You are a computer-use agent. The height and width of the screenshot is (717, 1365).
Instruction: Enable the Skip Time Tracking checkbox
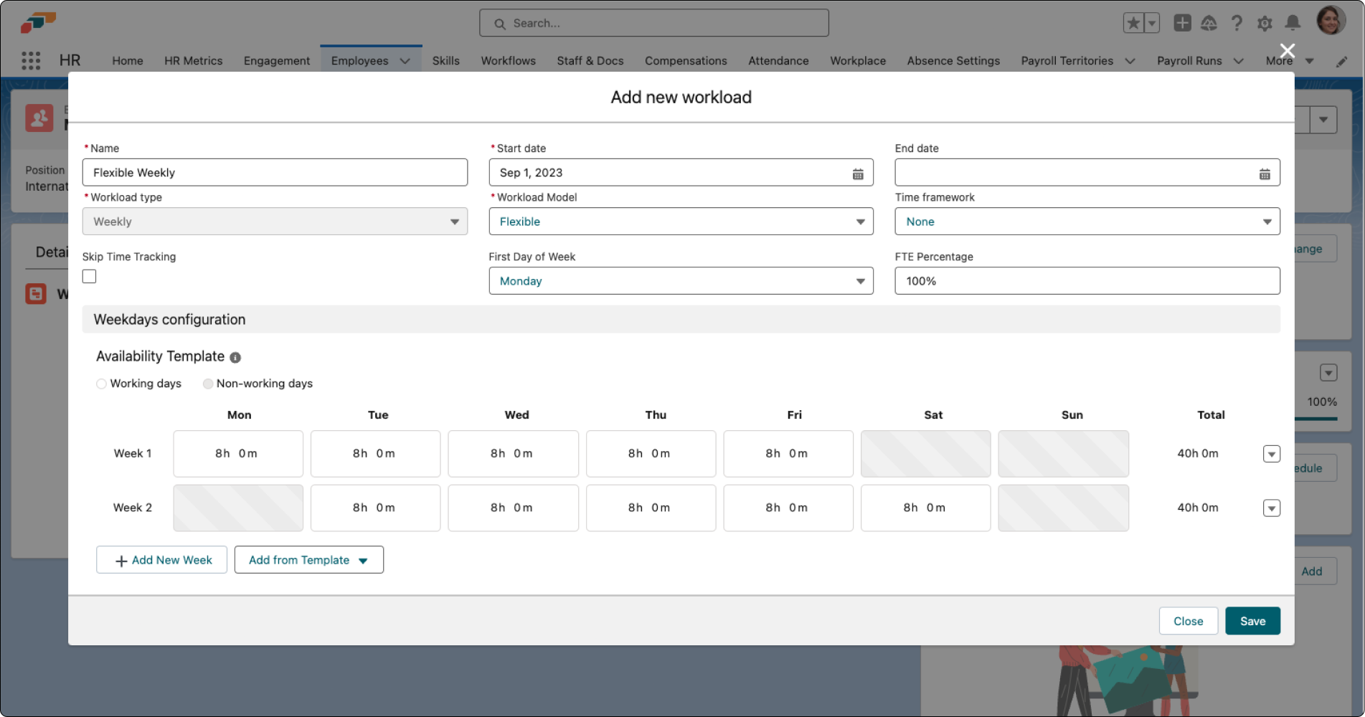pyautogui.click(x=90, y=277)
